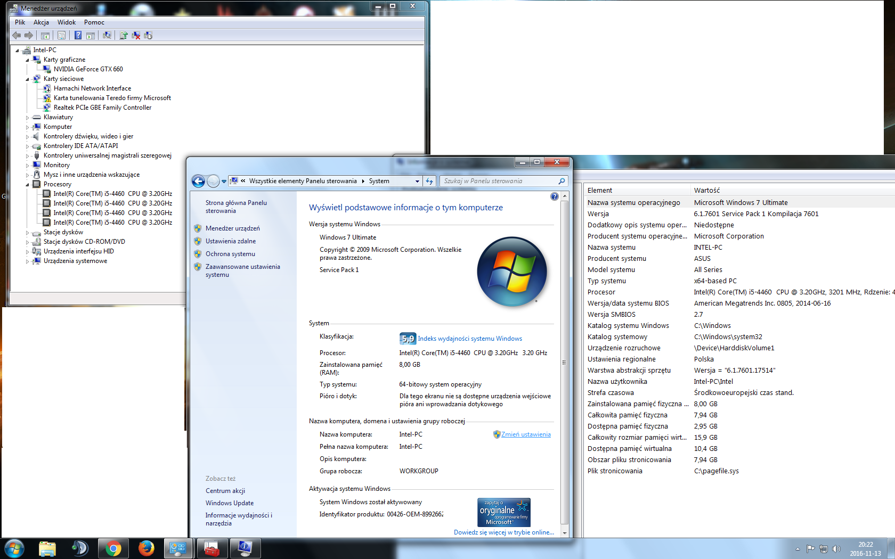
Task: Click the blue help icon in System window
Action: (x=555, y=196)
